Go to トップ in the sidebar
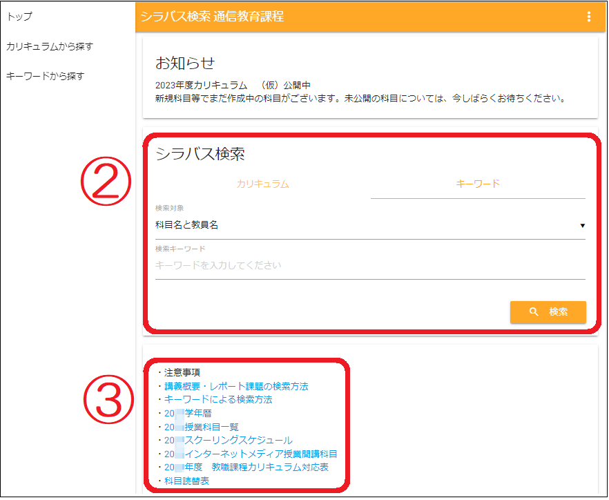Viewport: 609px width, 500px height. (19, 17)
